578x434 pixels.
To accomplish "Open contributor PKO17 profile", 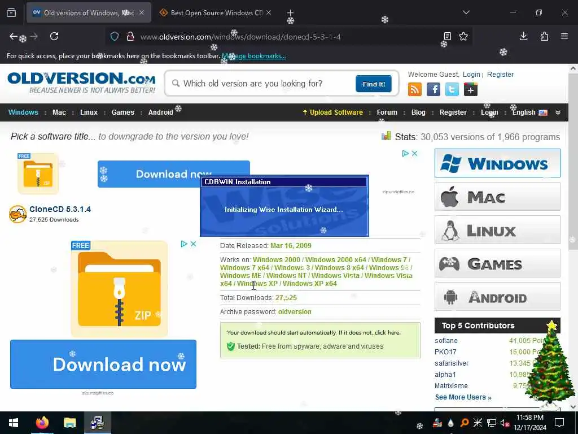I will pyautogui.click(x=445, y=351).
